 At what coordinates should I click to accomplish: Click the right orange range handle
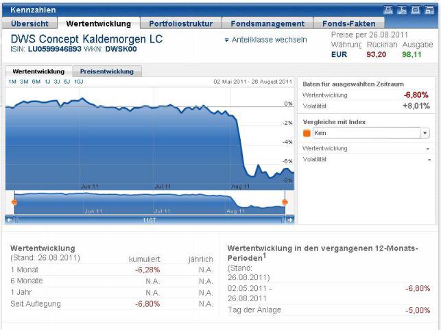285,202
